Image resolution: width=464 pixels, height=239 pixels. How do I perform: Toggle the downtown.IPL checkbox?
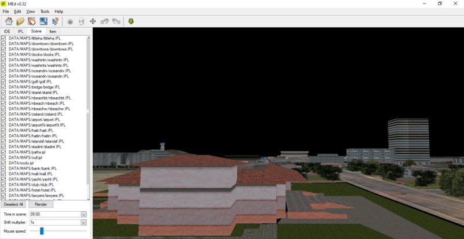coord(3,44)
